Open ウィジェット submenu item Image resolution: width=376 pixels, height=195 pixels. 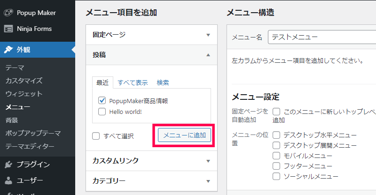(24, 94)
